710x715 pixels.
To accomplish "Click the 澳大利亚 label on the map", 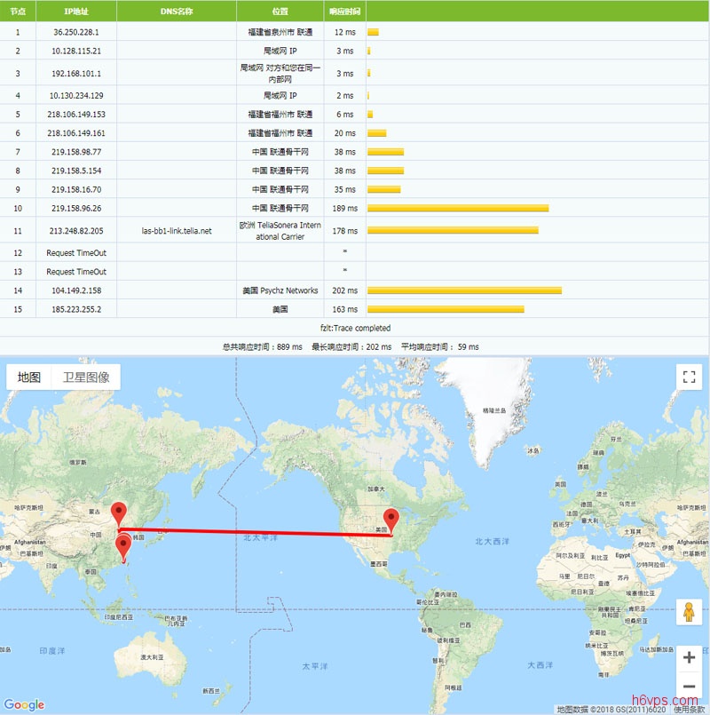I will (x=152, y=657).
